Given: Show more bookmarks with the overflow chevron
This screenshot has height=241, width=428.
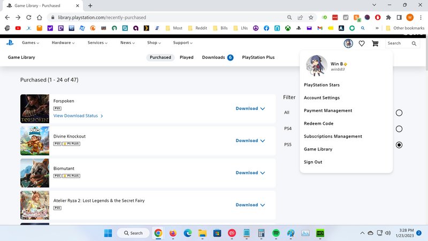Looking at the screenshot, I should point(377,28).
